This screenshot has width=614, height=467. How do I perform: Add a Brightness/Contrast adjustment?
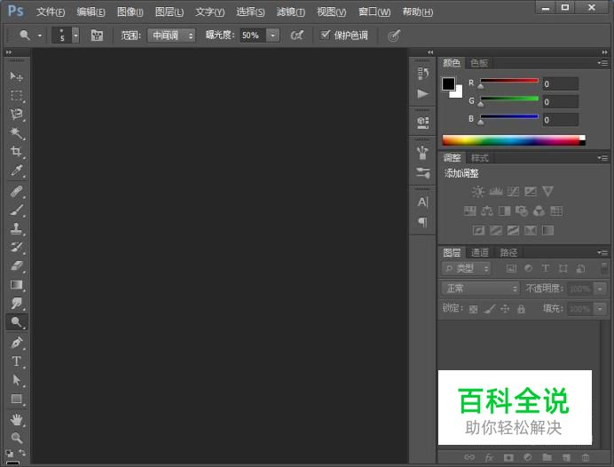click(x=478, y=191)
